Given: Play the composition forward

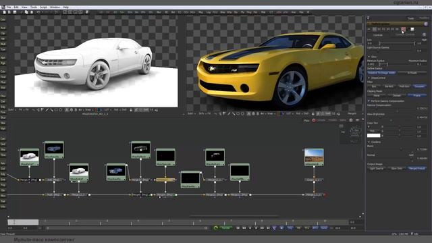Looking at the screenshot, I should click(x=256, y=228).
